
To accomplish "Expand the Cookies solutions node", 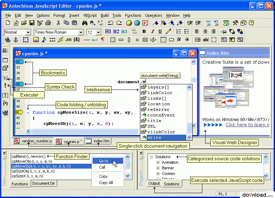I will coord(158,174).
